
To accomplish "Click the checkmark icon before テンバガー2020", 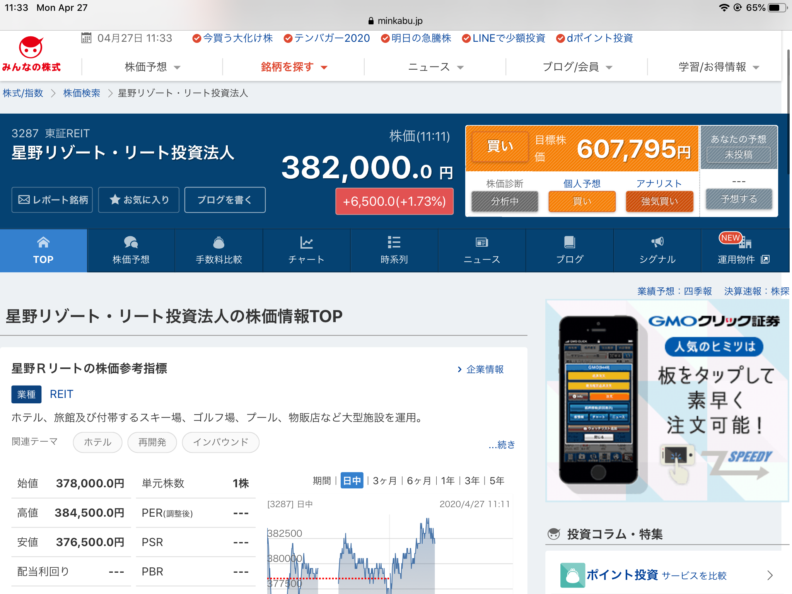I will click(x=288, y=38).
